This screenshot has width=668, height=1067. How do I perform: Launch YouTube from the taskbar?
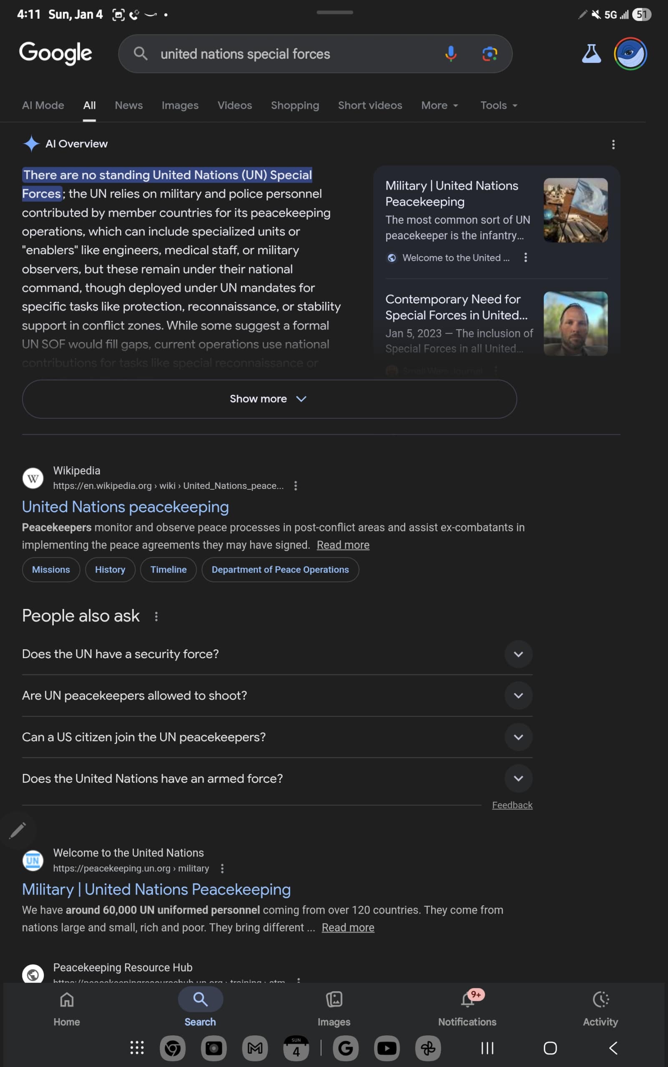387,1048
